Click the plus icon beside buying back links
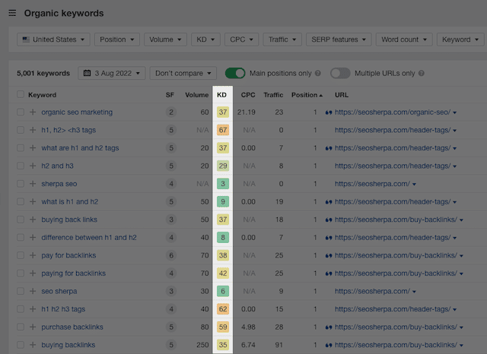 tap(33, 220)
